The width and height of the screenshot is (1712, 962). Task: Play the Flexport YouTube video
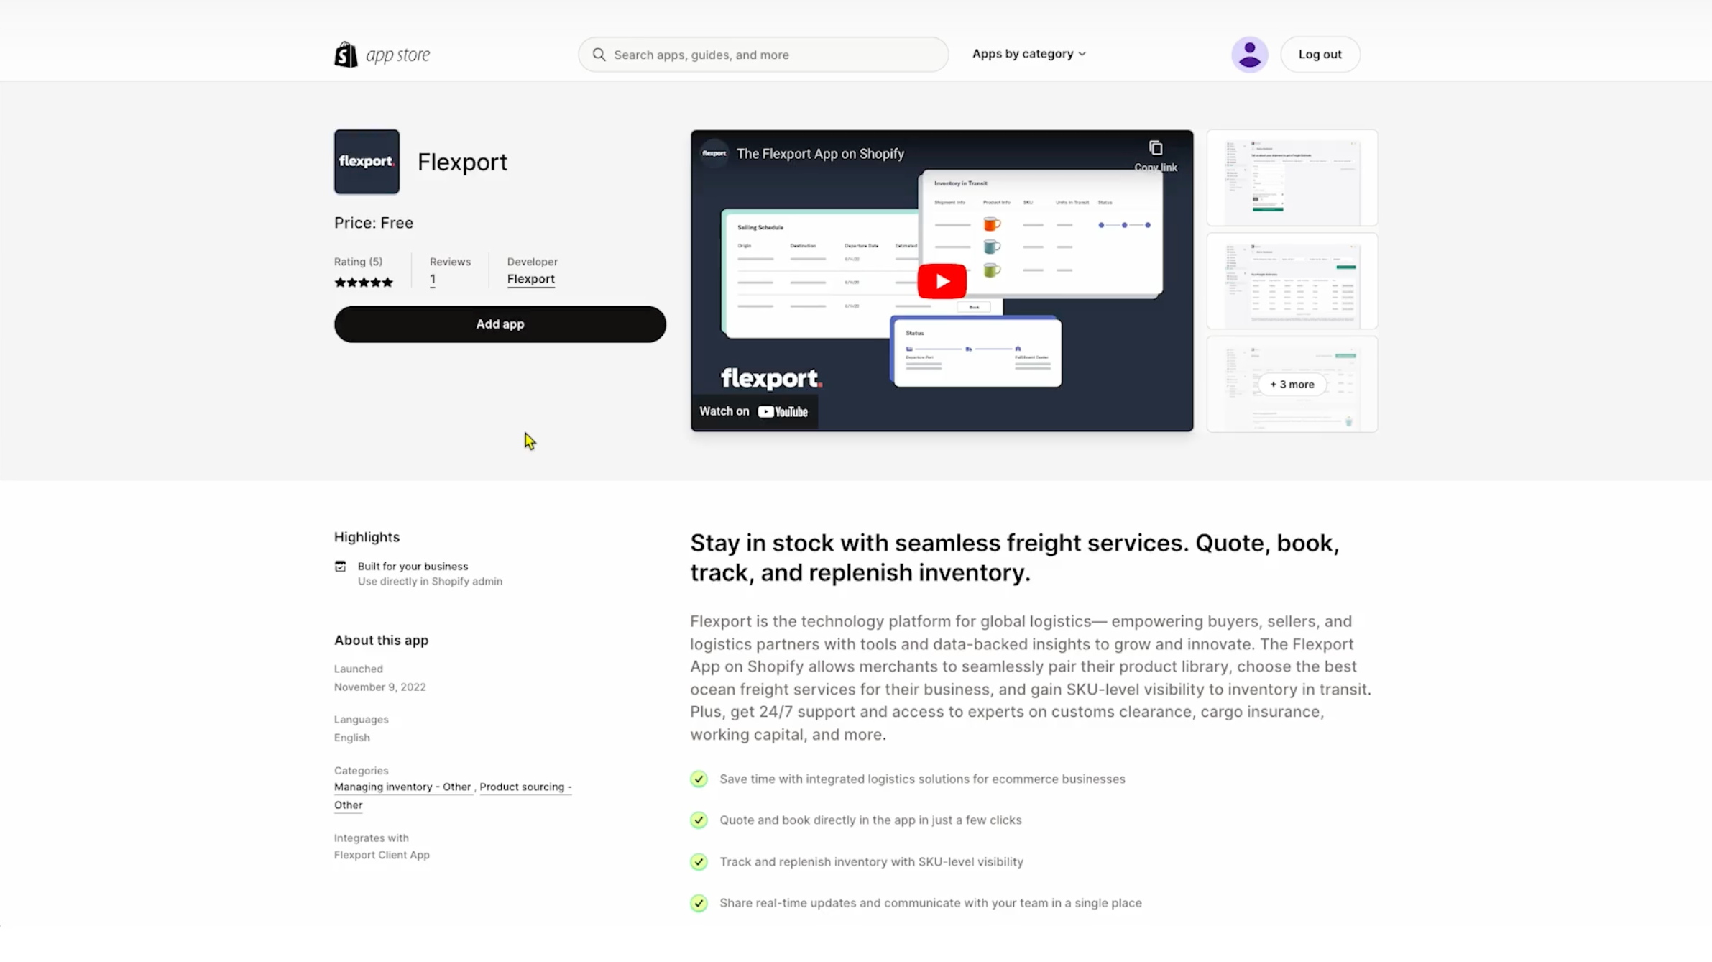942,281
